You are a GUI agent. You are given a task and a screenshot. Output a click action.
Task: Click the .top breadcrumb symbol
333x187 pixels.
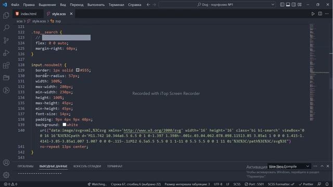[58, 21]
